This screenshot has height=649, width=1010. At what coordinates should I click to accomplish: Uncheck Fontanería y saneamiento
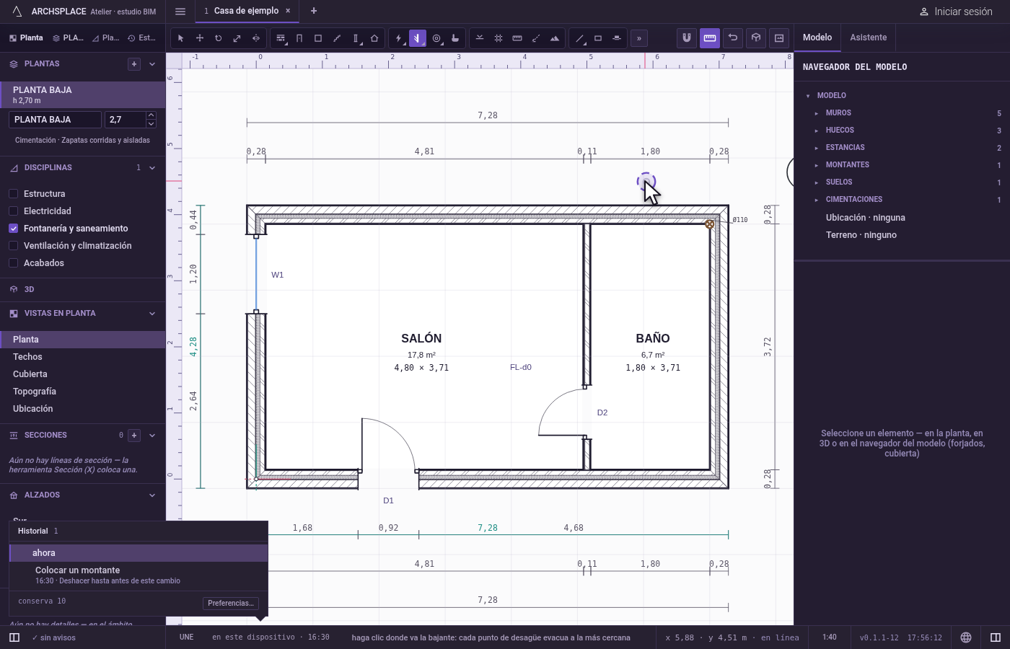point(13,228)
